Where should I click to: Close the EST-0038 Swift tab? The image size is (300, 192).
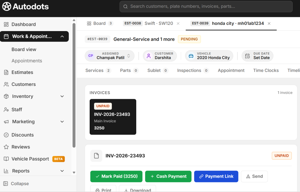178,23
